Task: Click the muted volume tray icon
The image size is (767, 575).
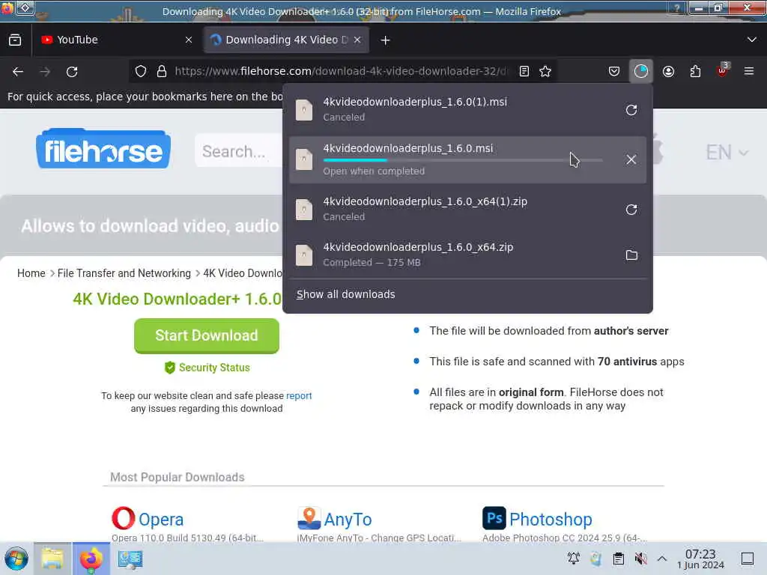Action: pyautogui.click(x=640, y=559)
